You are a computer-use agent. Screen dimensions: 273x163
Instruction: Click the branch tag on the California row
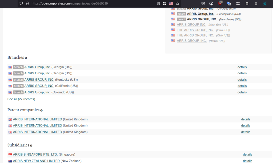pos(18,86)
